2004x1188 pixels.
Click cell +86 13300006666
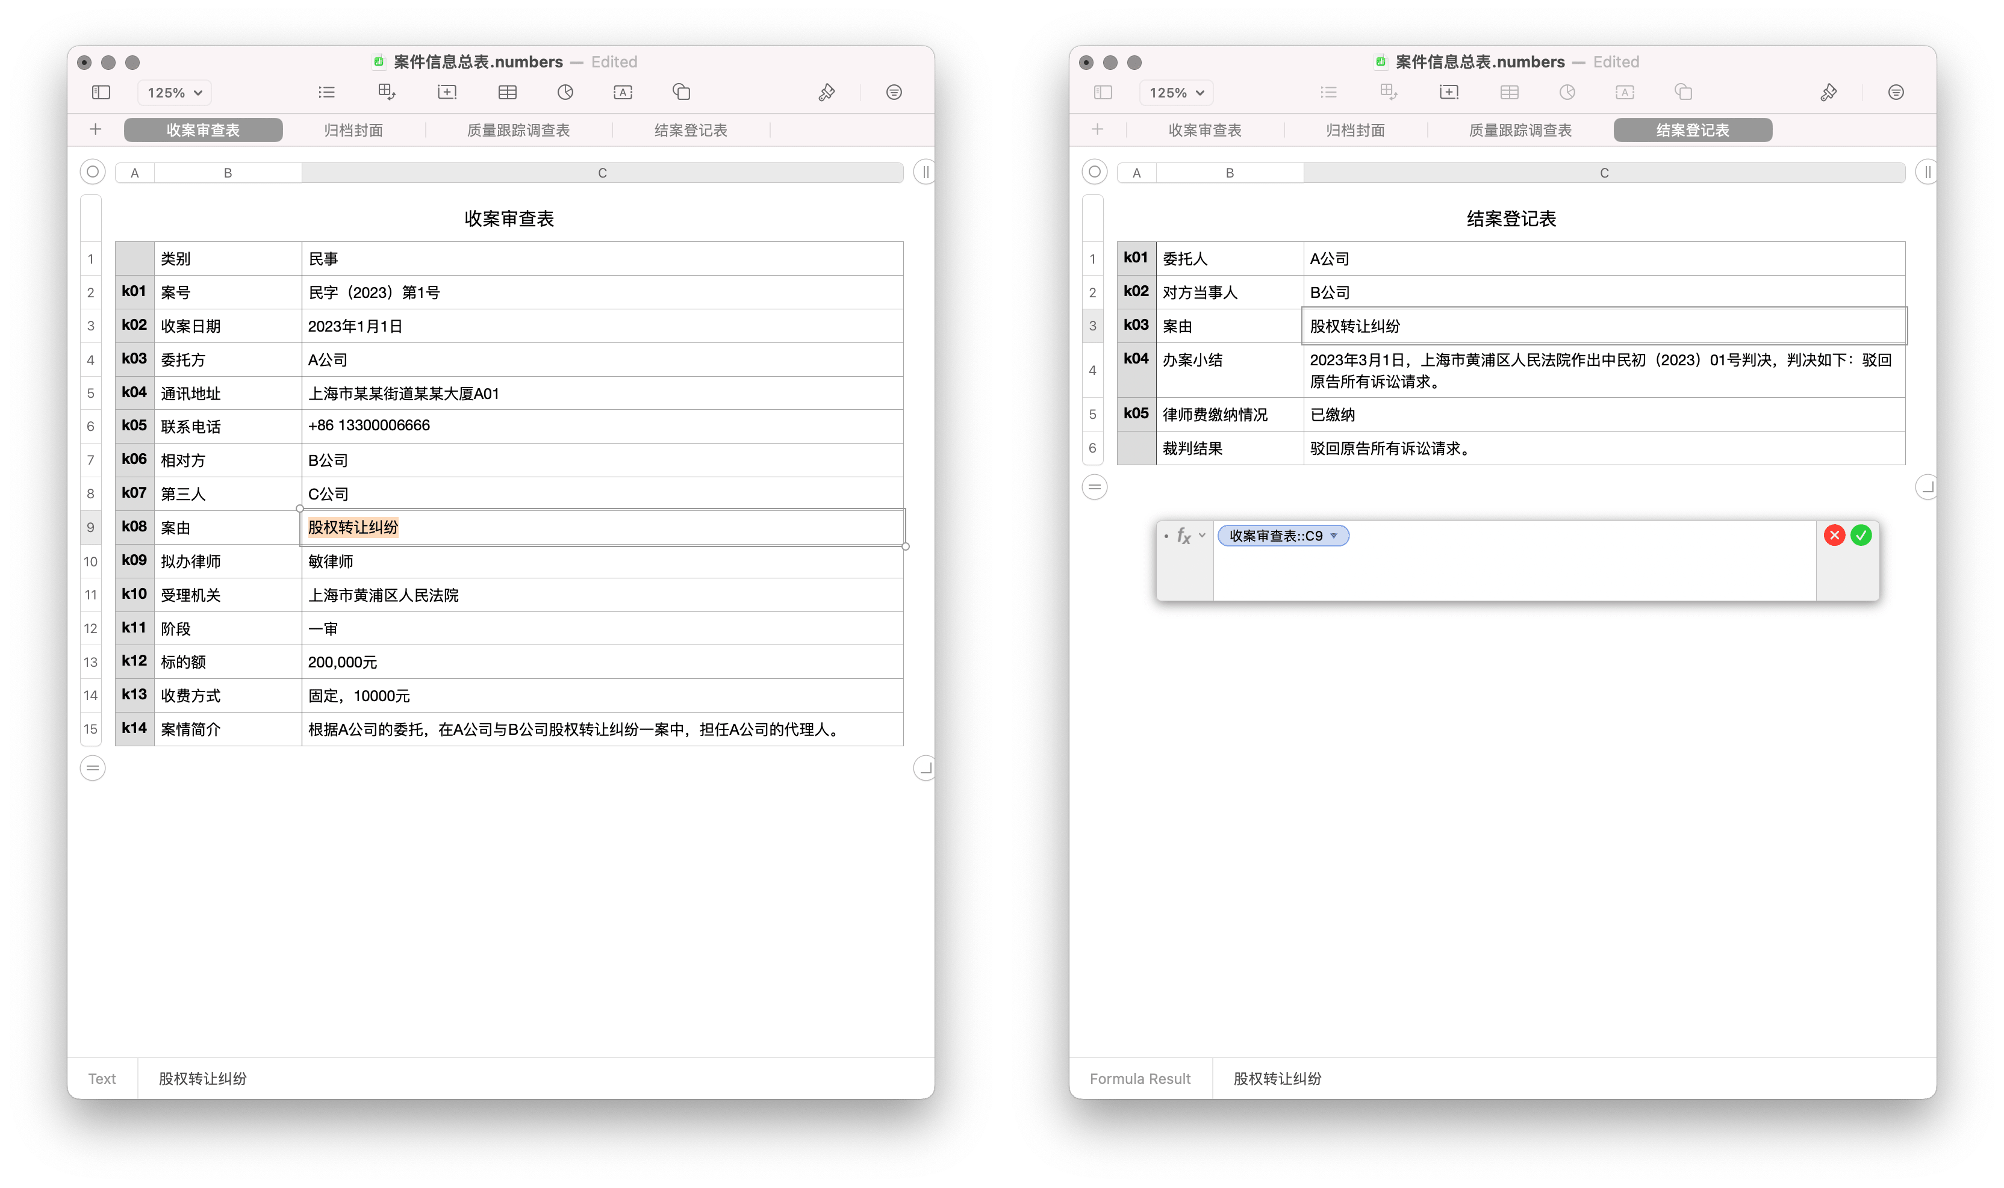(602, 427)
